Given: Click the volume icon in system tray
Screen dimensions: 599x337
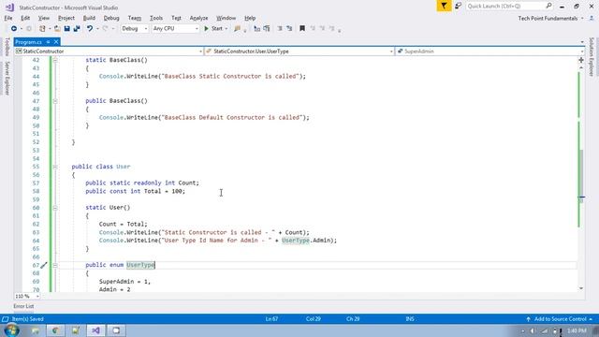Looking at the screenshot, I should click(533, 330).
